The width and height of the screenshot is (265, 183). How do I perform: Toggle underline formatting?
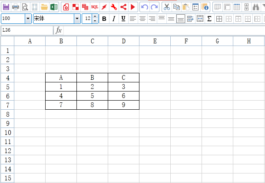[123, 19]
